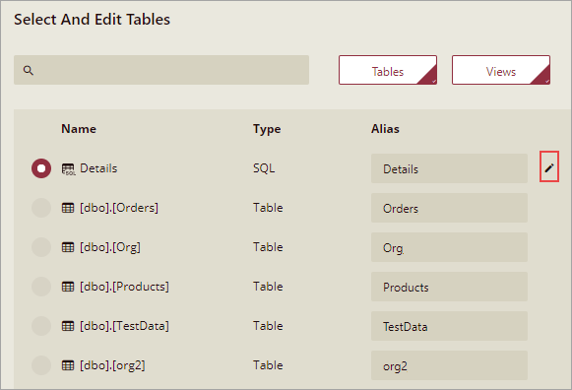Edit the TestData alias field

click(x=449, y=326)
